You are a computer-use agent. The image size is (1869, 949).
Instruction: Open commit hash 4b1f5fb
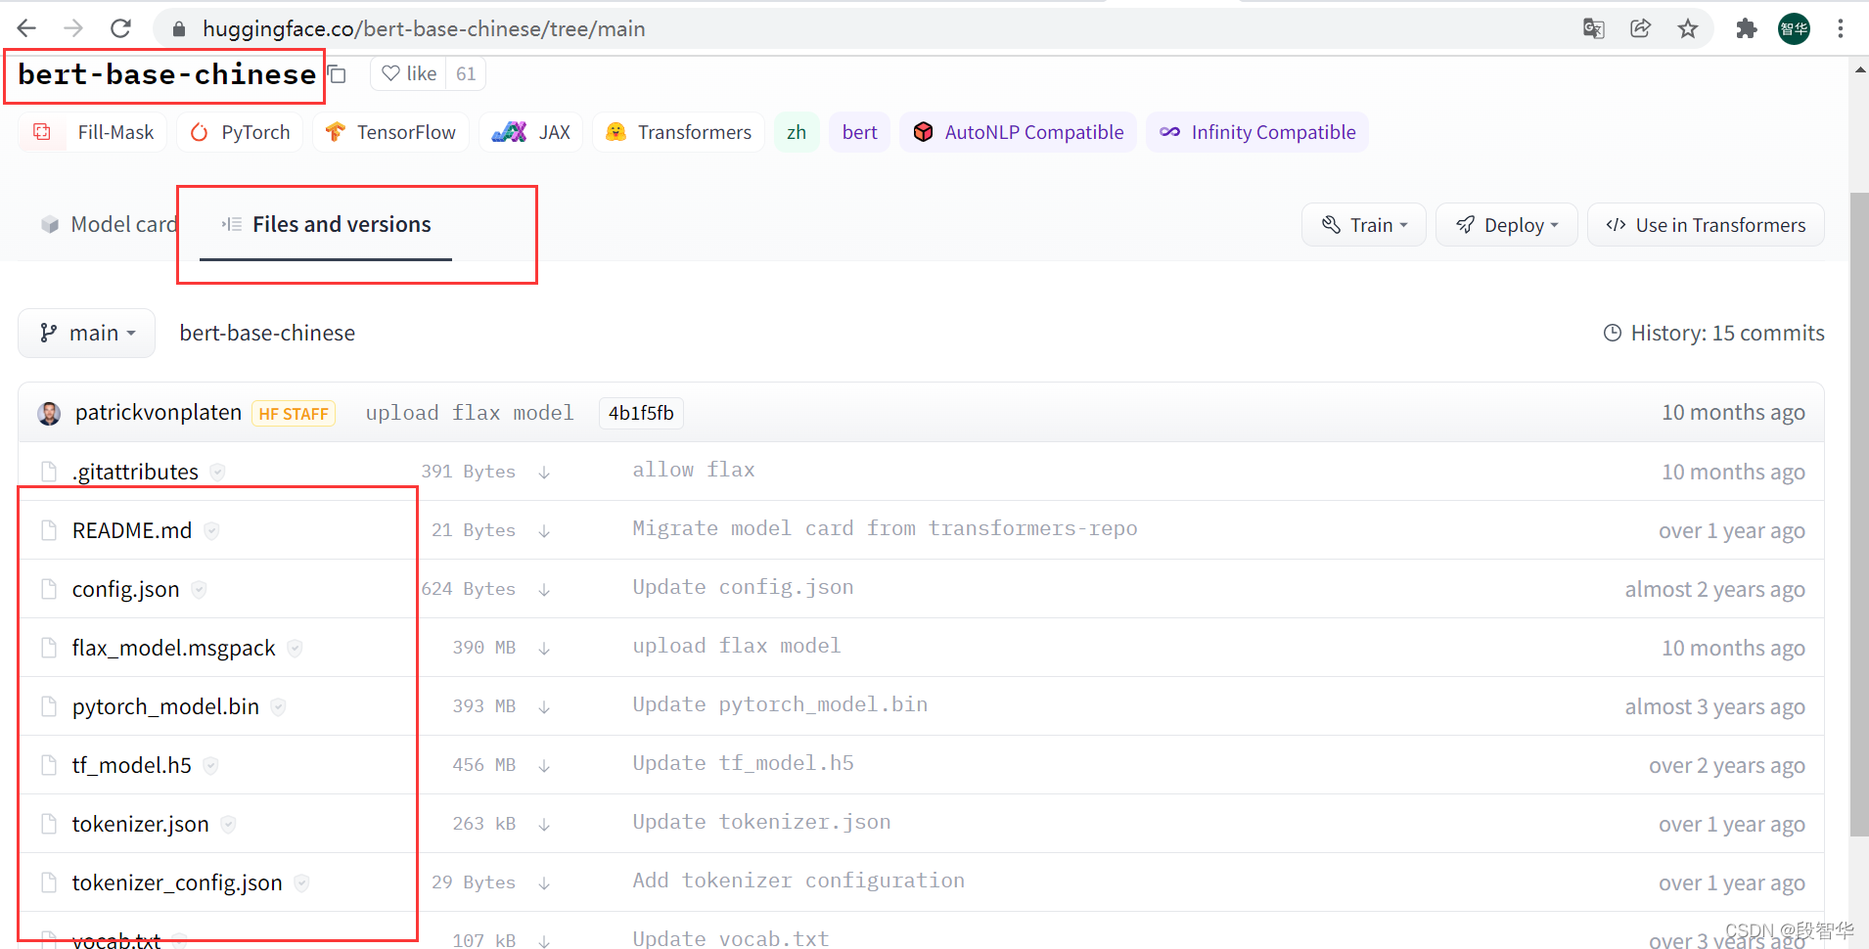pyautogui.click(x=641, y=413)
